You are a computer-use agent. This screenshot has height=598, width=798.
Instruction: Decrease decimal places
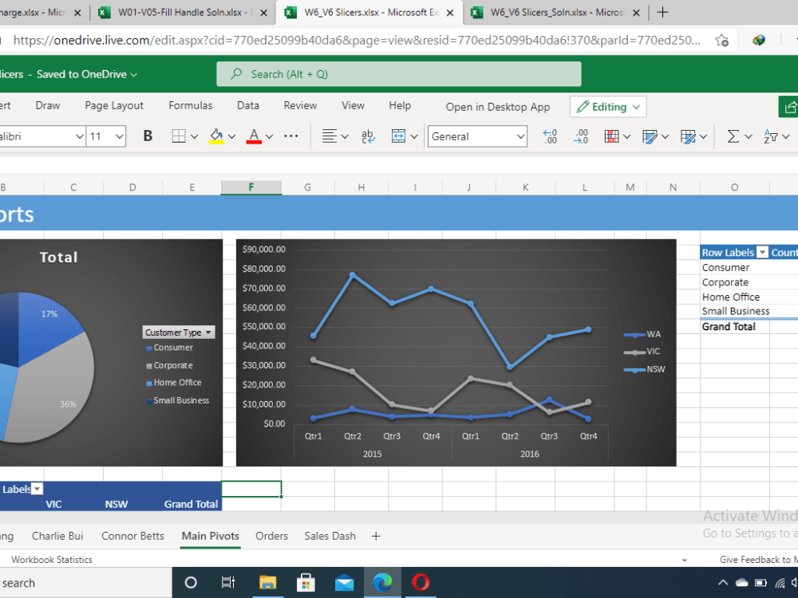click(550, 136)
